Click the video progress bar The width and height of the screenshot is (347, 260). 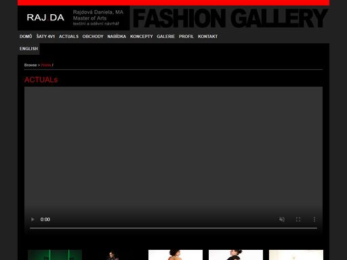173,228
